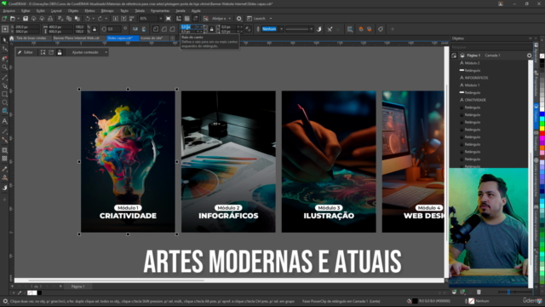Open the zoom level dropdown
Viewport: 545px width, 307px height.
161,19
